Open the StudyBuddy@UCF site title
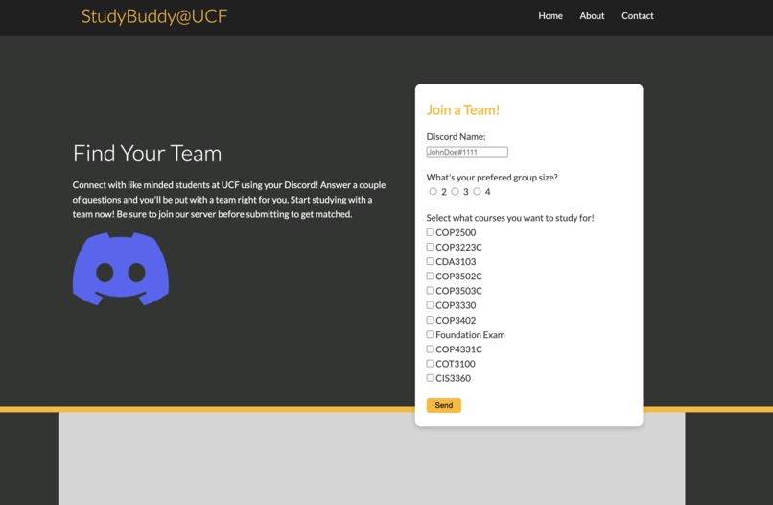This screenshot has height=505, width=773. point(153,16)
